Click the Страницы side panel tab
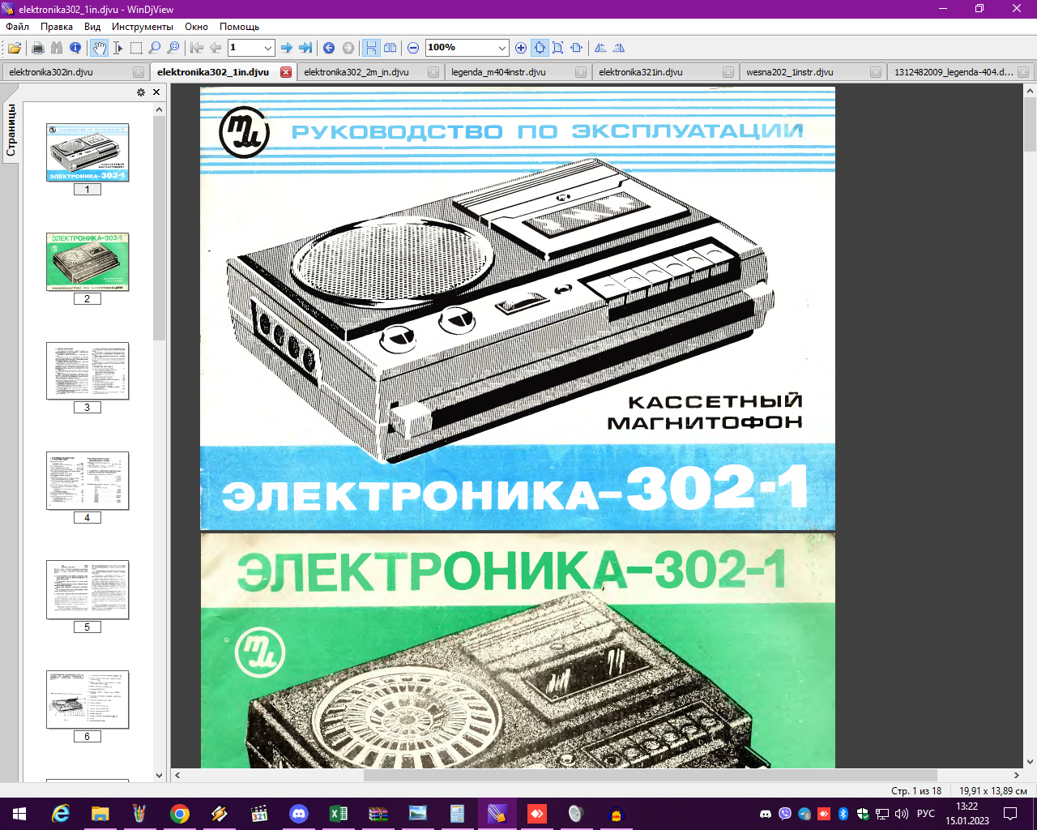Viewport: 1037px width, 830px height. point(11,130)
